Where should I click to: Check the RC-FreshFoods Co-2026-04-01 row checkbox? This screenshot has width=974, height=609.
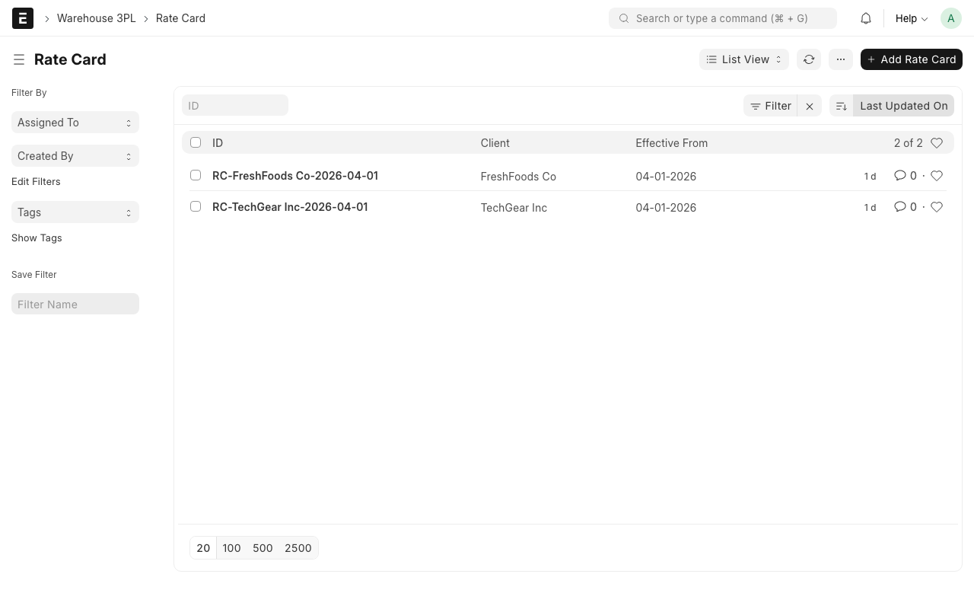coord(196,175)
